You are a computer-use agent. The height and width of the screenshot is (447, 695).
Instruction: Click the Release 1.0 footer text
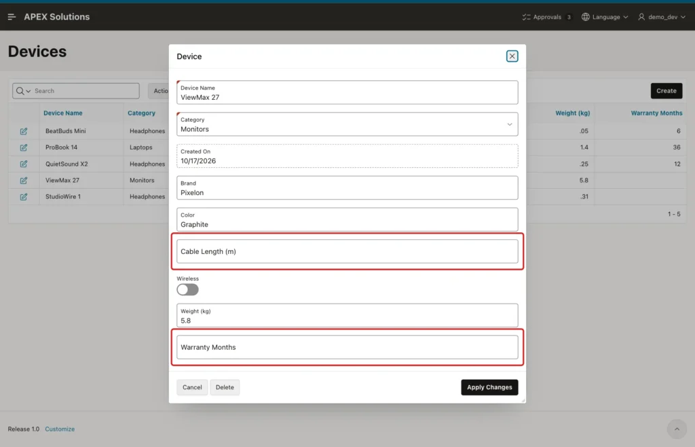[24, 429]
